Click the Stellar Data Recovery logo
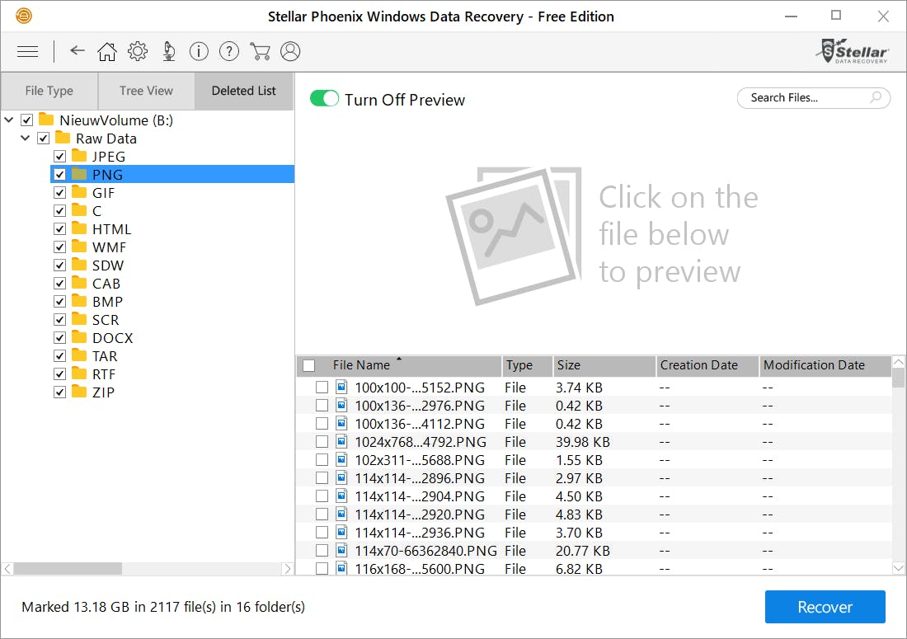 (x=853, y=51)
